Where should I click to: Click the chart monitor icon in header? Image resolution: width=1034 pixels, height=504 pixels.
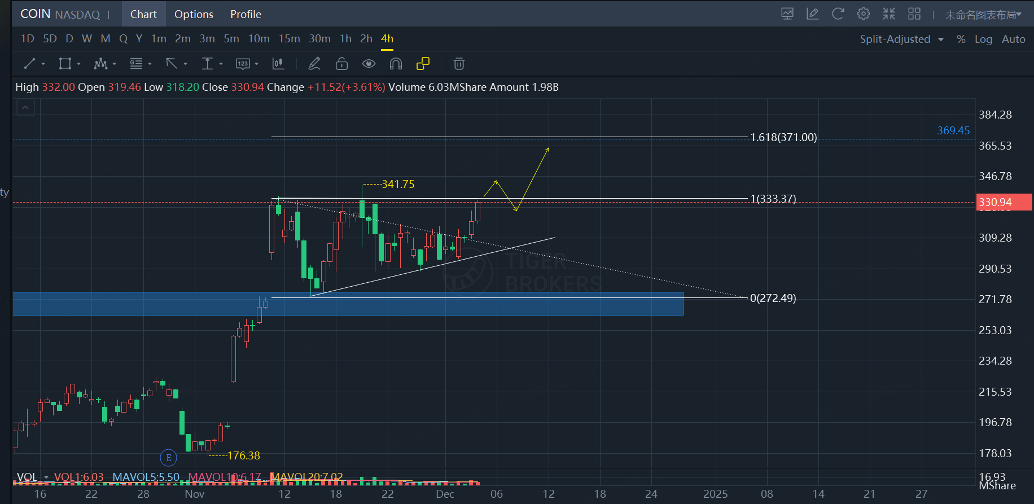787,14
